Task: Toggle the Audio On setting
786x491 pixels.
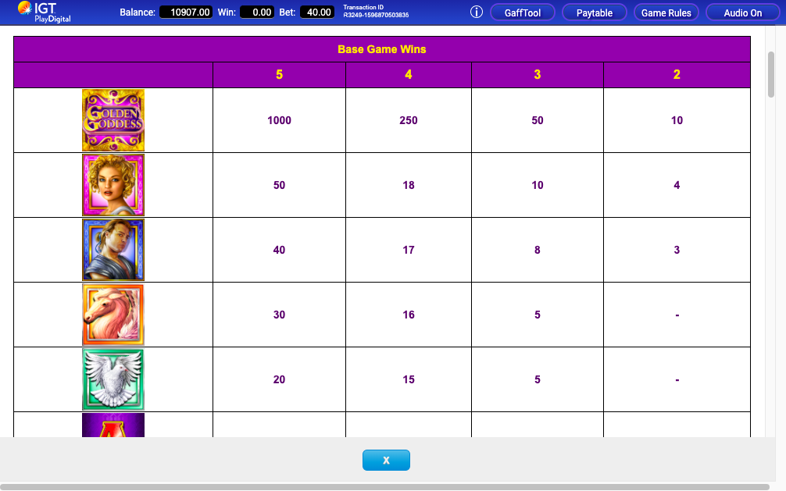Action: tap(741, 12)
